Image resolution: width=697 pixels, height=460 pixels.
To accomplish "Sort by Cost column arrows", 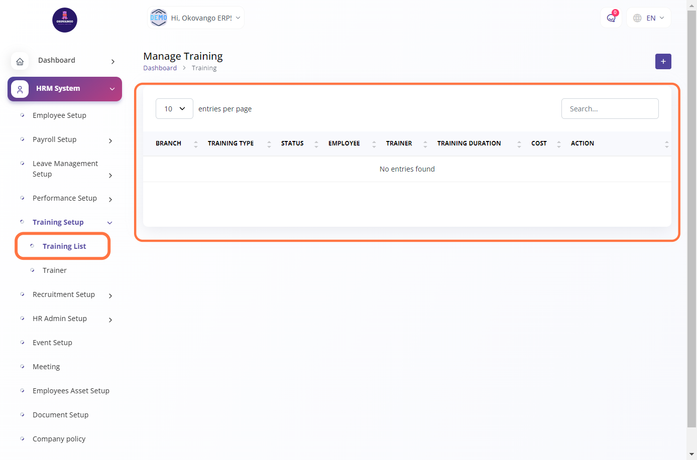I will click(x=558, y=144).
